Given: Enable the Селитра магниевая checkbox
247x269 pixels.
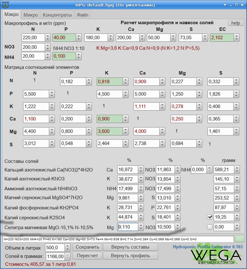Looking at the screenshot, I should tap(210, 227).
